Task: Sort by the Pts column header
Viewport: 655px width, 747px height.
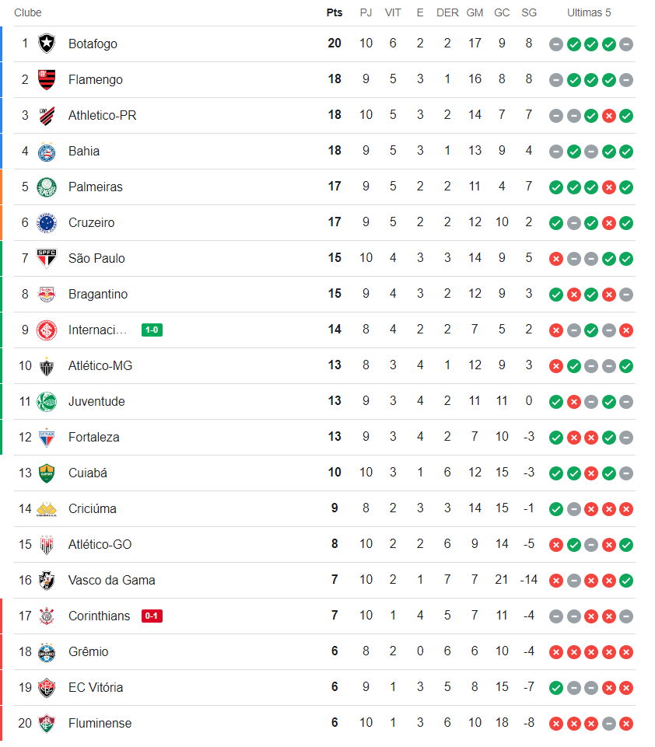Action: [x=335, y=12]
